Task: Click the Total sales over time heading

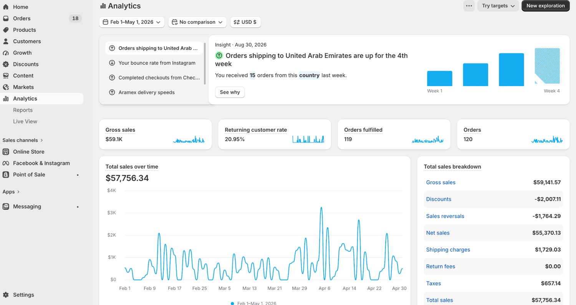Action: coord(132,167)
